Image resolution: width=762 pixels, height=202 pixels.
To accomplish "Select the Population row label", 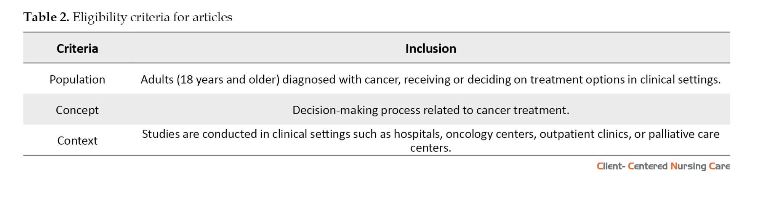I will coord(77,80).
